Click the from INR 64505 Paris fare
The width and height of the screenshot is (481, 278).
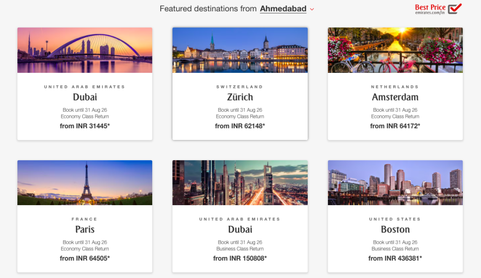point(85,258)
